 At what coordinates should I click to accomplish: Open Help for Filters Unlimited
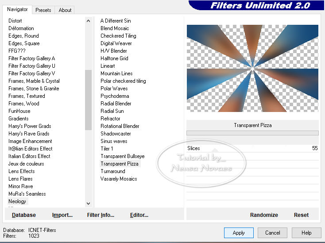pyautogui.click(x=306, y=233)
